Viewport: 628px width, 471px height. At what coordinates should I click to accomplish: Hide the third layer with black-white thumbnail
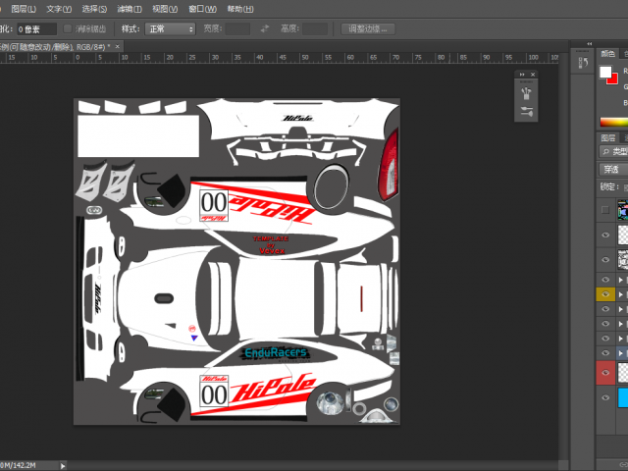pyautogui.click(x=605, y=259)
